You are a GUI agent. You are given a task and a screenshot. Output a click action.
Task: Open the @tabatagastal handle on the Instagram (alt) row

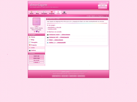[64, 37]
